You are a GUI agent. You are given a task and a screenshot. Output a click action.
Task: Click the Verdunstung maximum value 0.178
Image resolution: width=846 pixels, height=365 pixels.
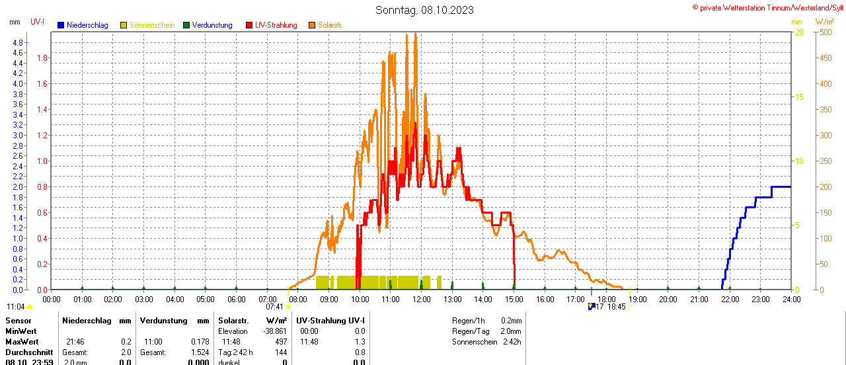(x=200, y=342)
